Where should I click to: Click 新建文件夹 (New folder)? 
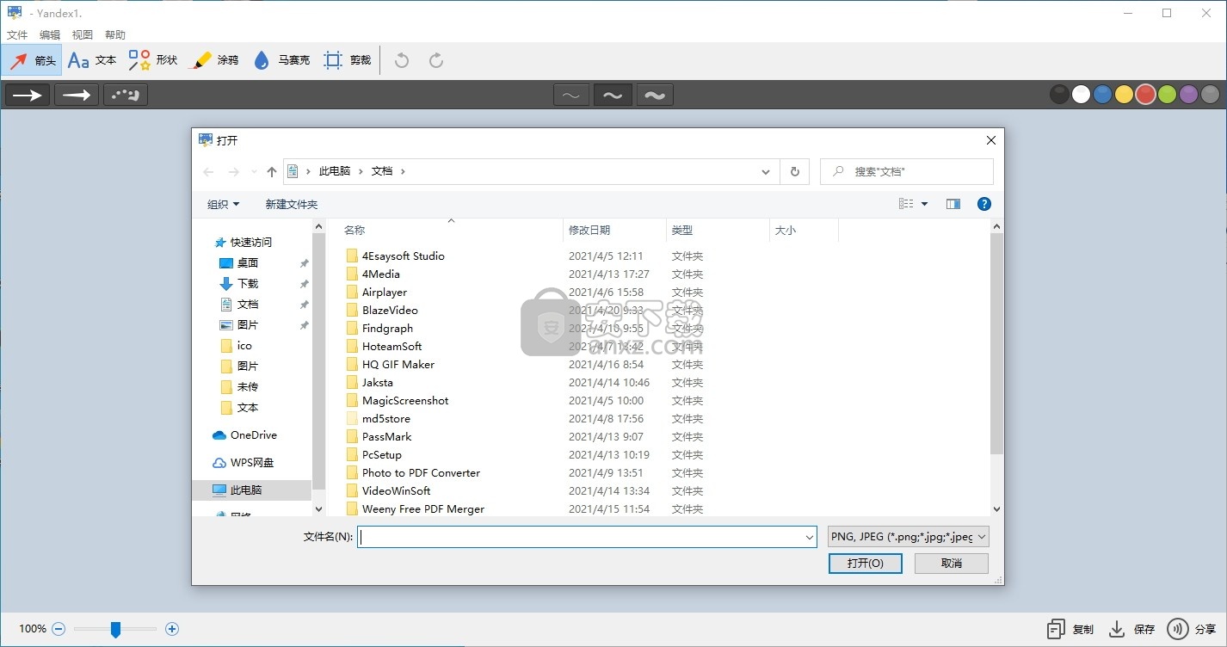[292, 204]
